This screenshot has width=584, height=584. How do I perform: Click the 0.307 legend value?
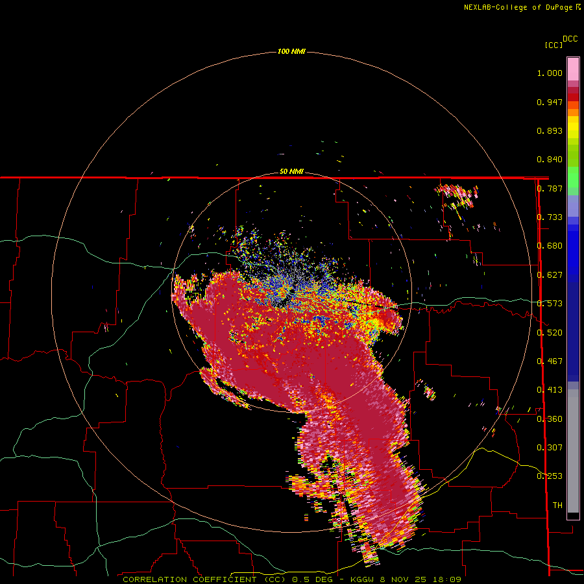point(550,448)
